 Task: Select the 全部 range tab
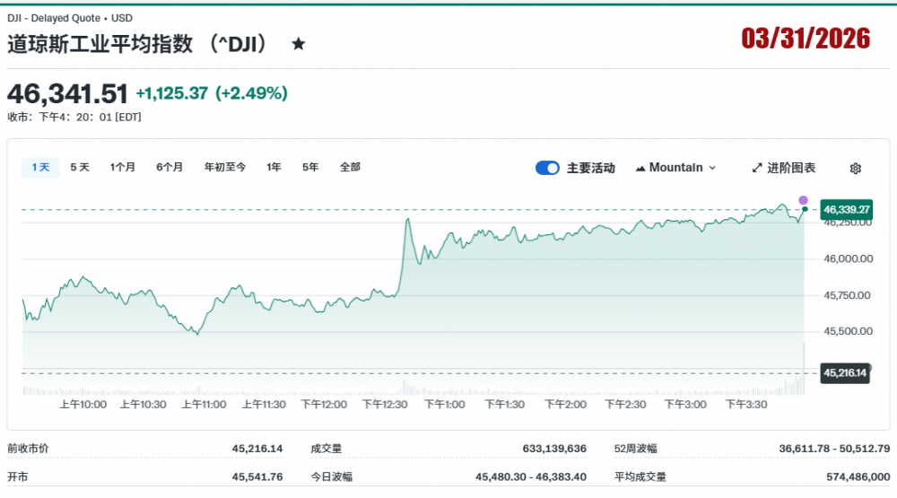click(x=350, y=167)
